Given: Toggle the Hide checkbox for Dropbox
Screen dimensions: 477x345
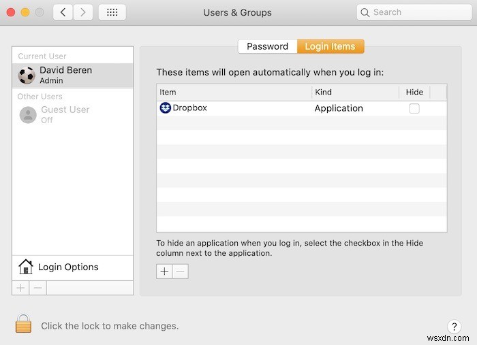Looking at the screenshot, I should (414, 108).
